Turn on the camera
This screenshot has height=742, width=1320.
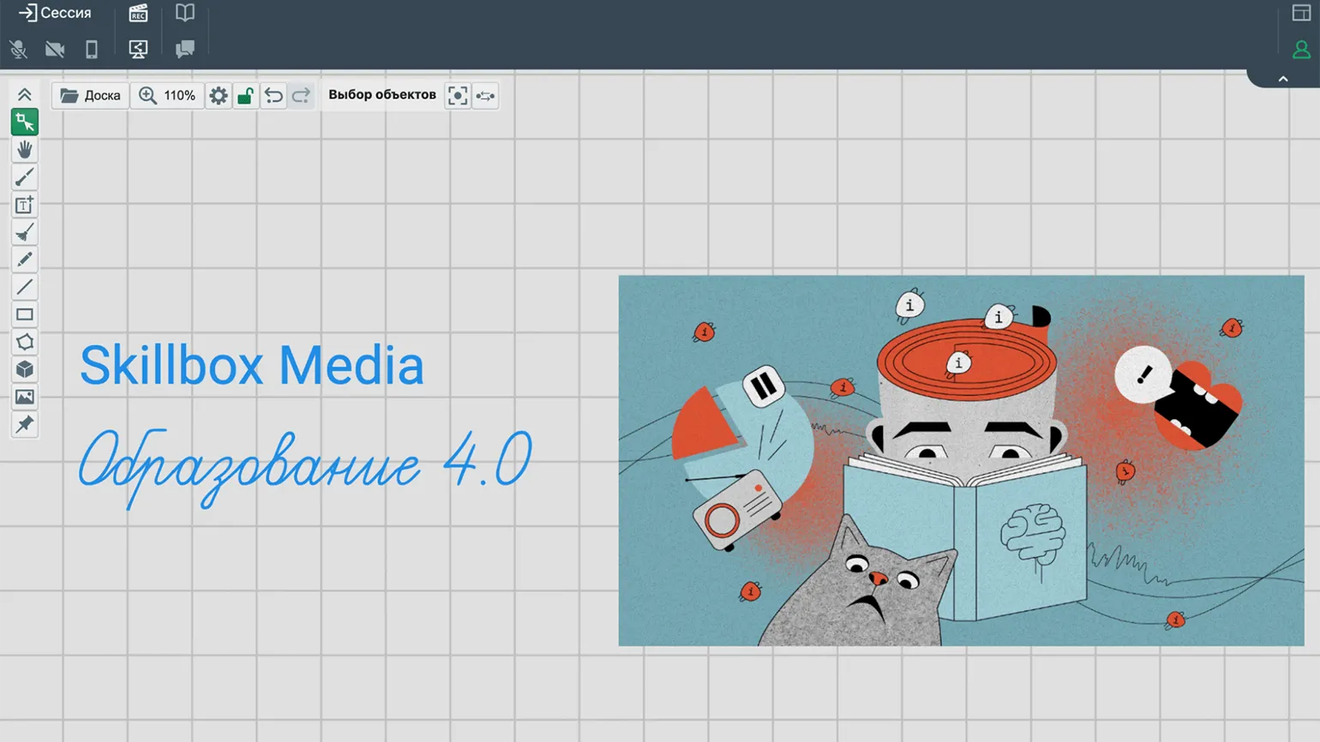55,49
